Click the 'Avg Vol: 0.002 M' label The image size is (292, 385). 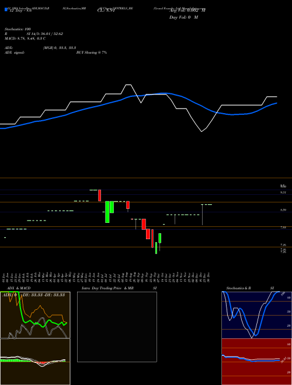tap(187, 10)
